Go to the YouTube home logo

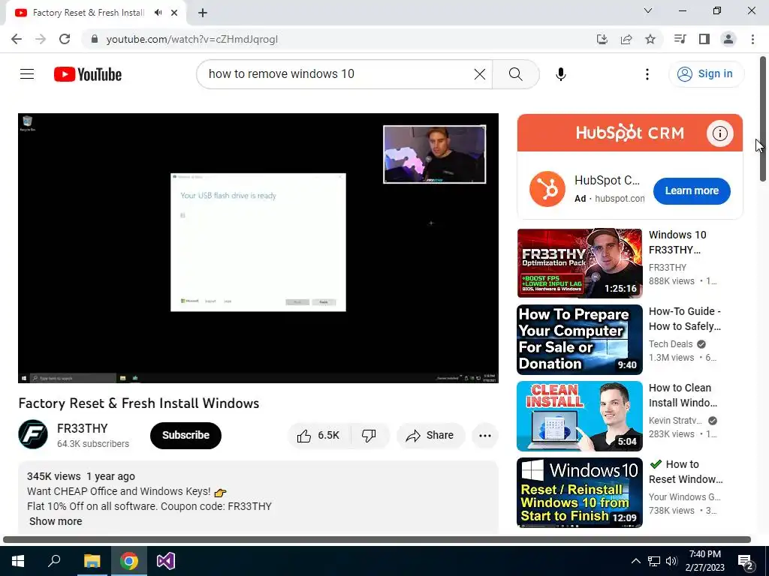88,74
